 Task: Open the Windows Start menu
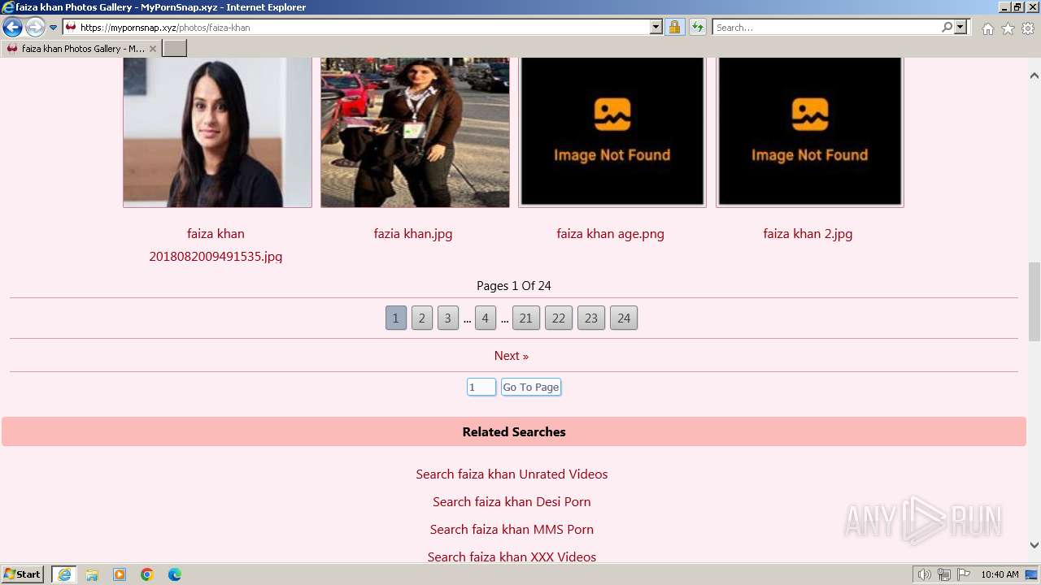[23, 574]
